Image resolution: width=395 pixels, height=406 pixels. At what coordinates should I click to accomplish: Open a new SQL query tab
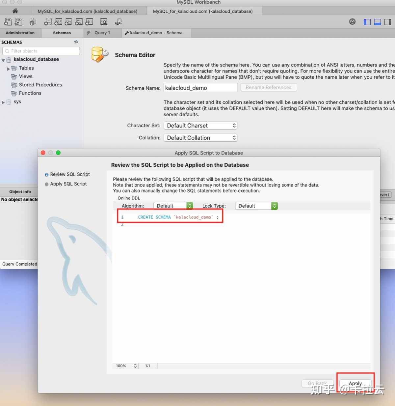coord(8,21)
